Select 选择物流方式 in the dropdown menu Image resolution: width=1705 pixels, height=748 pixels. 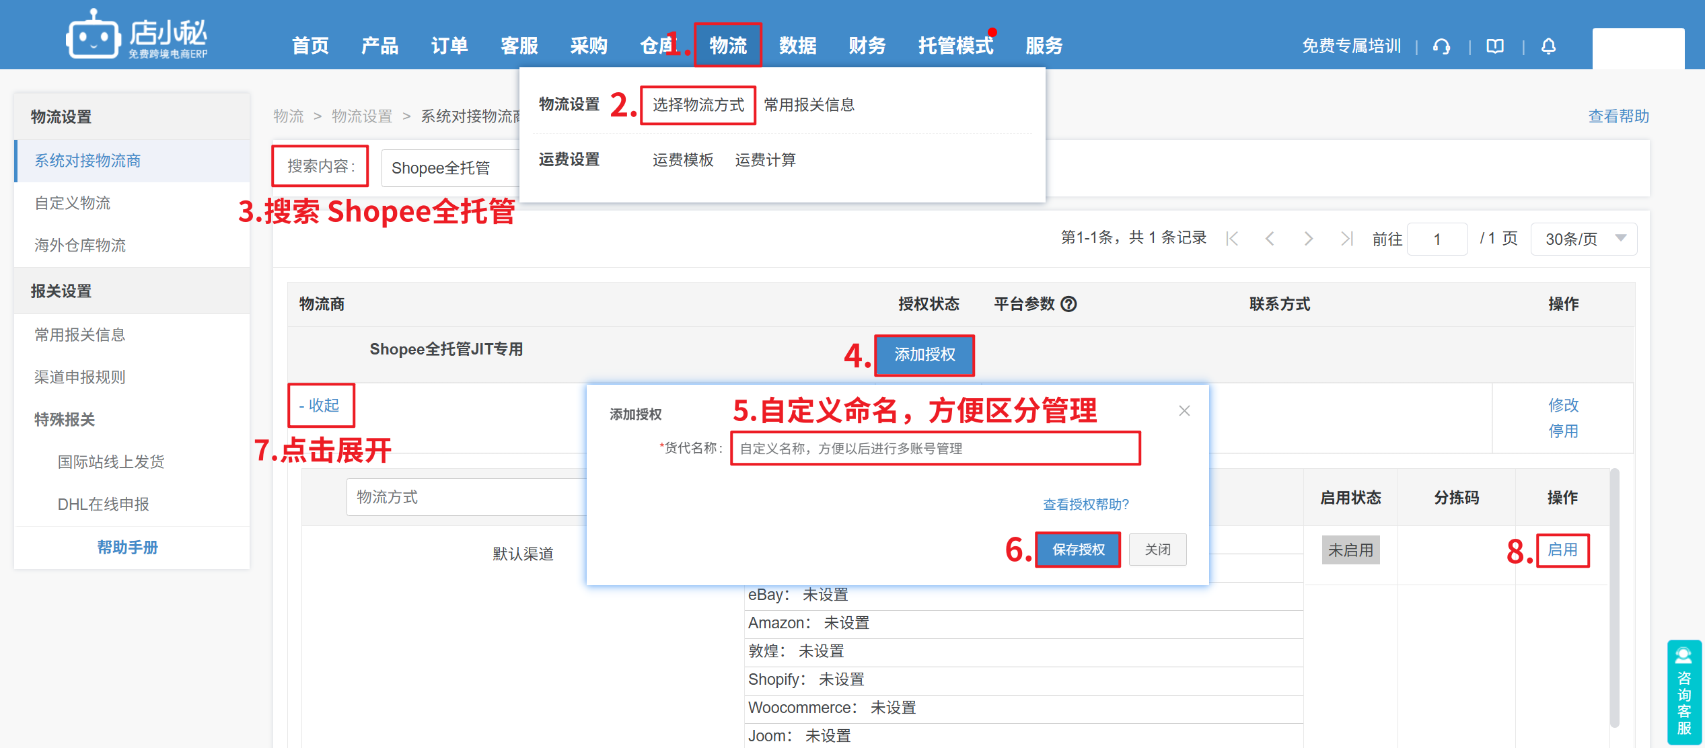click(698, 105)
